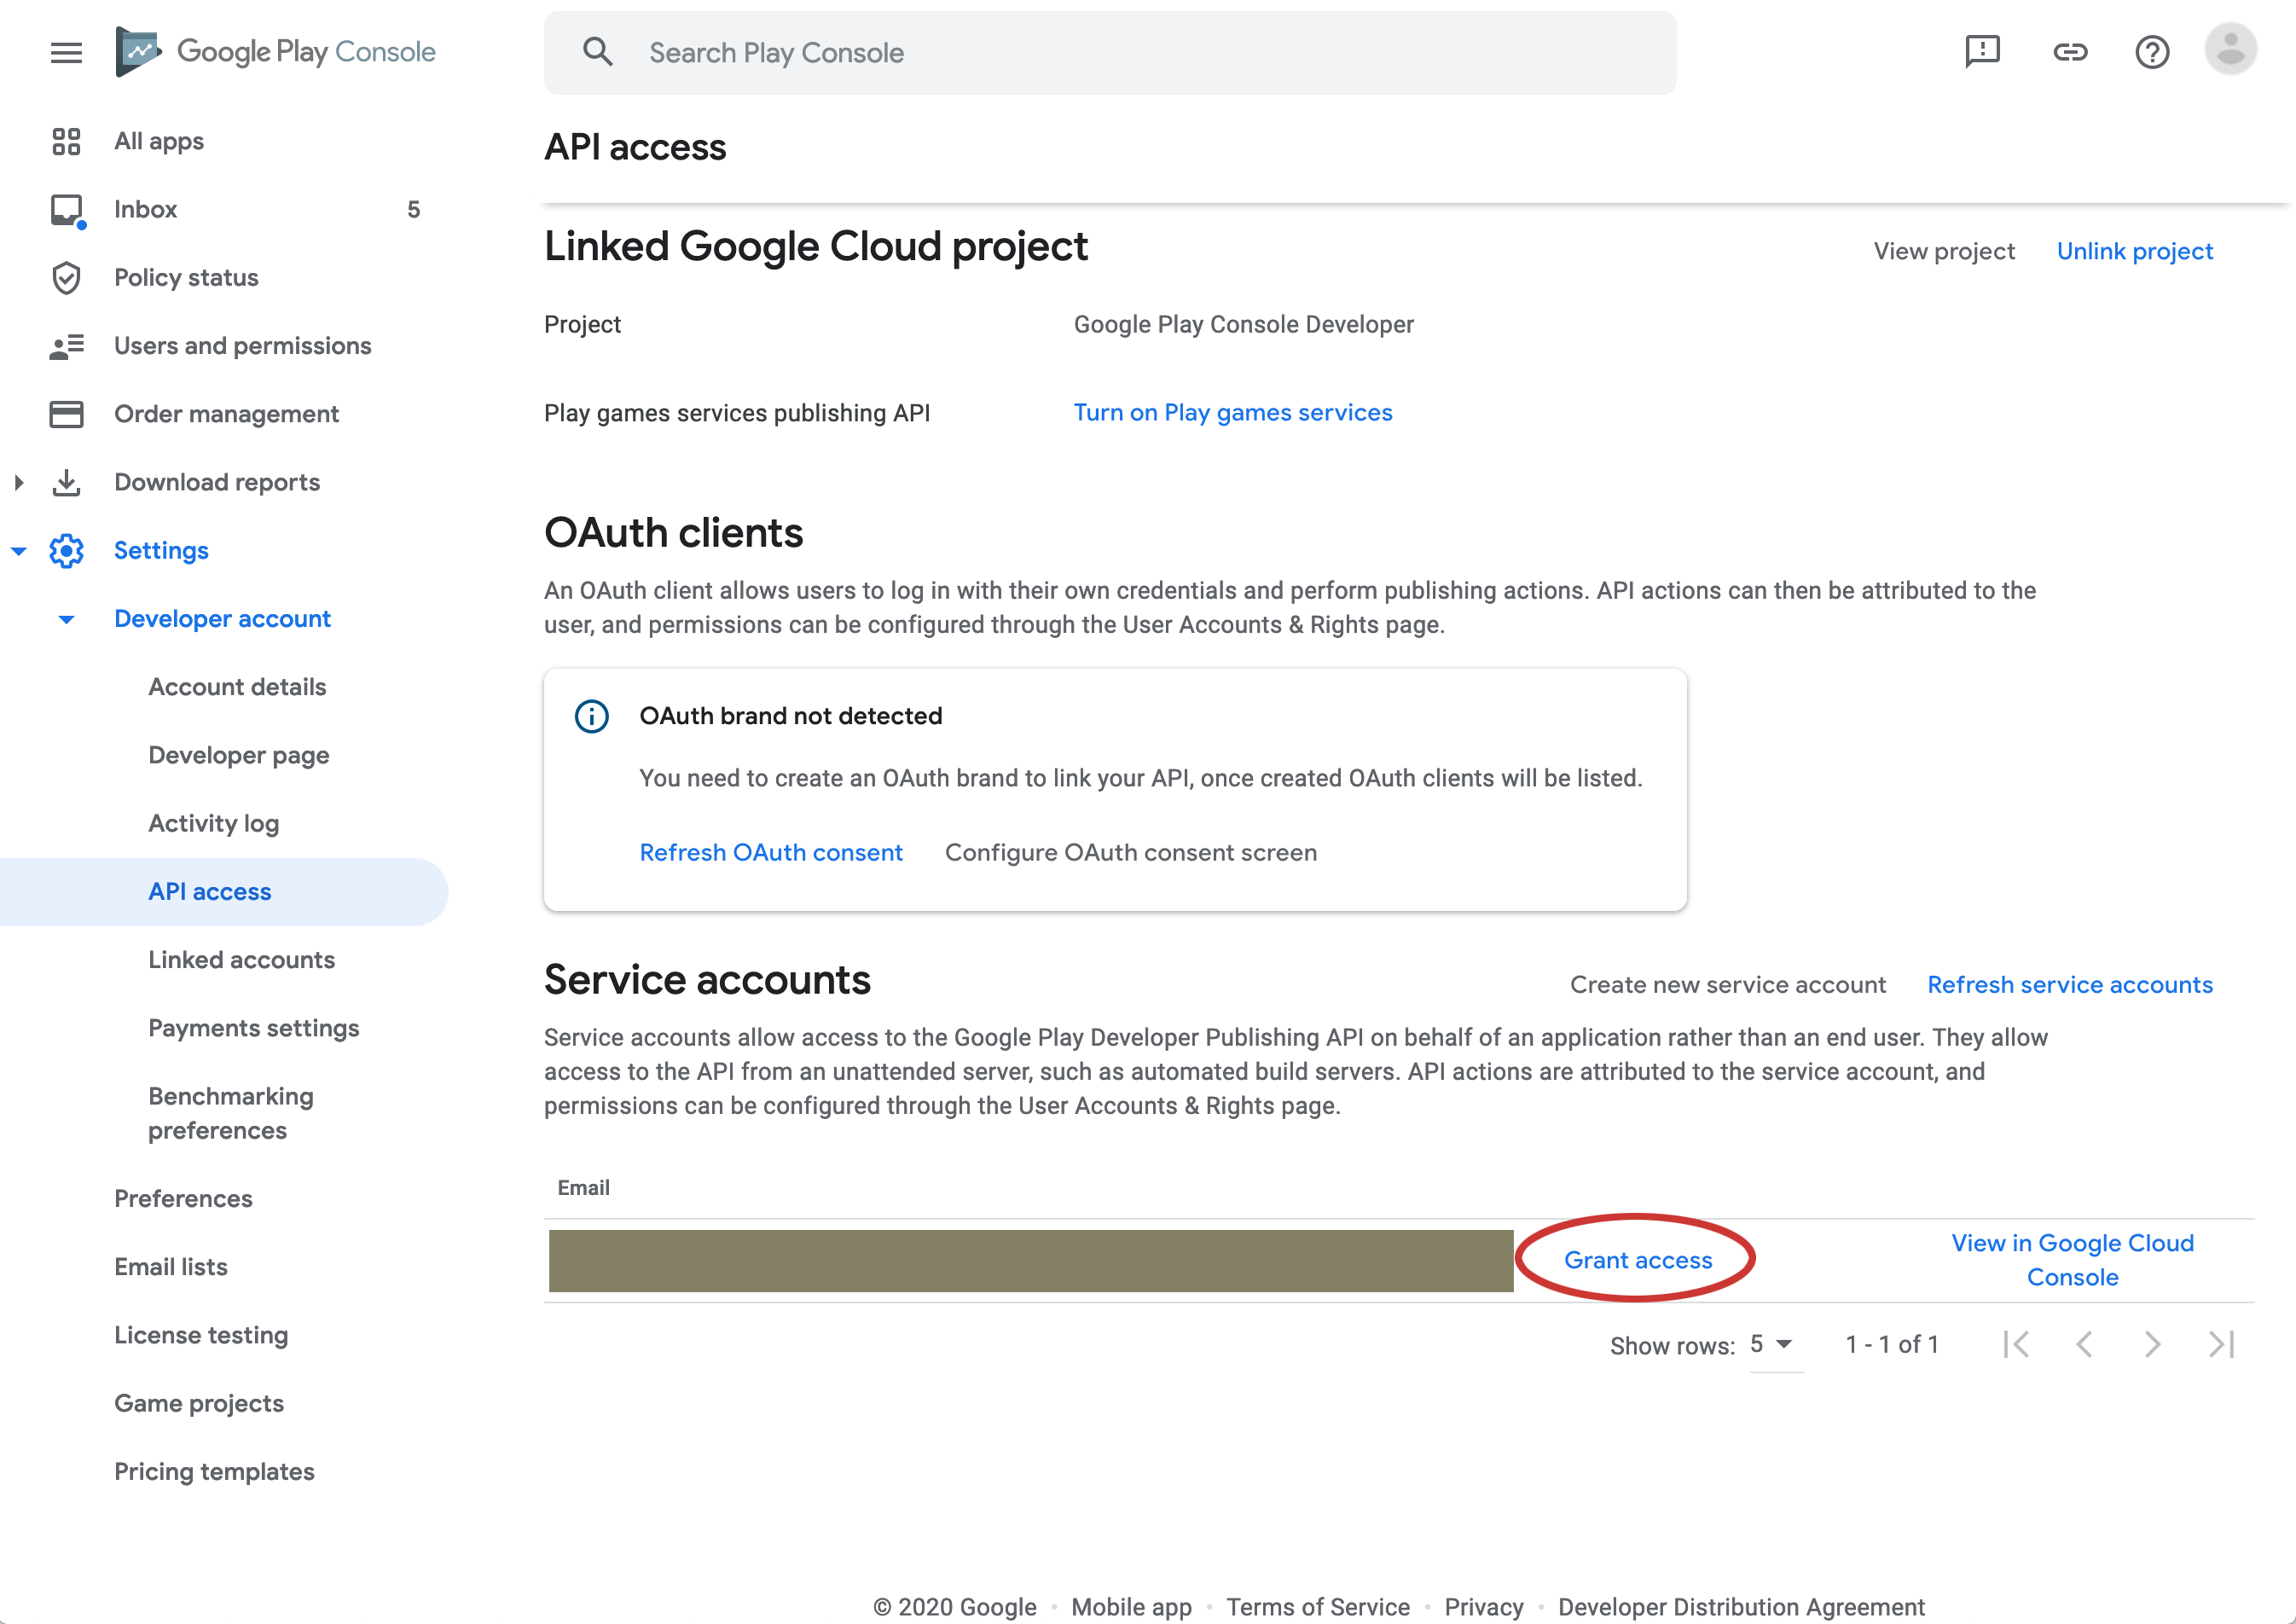Click Unlink project link

tap(2134, 251)
